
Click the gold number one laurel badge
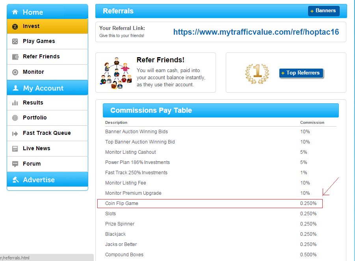[x=257, y=74]
